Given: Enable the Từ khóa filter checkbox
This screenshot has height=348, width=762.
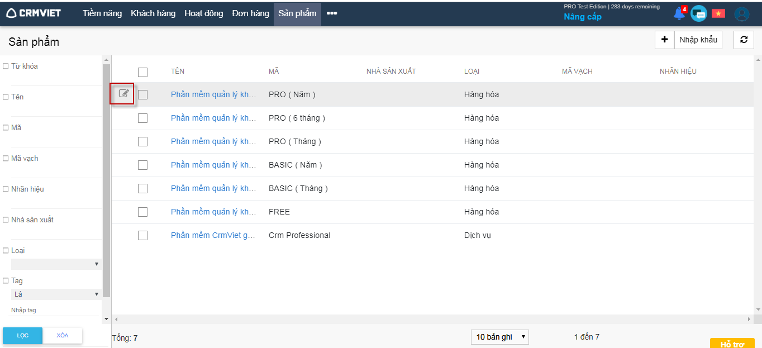Looking at the screenshot, I should point(6,66).
